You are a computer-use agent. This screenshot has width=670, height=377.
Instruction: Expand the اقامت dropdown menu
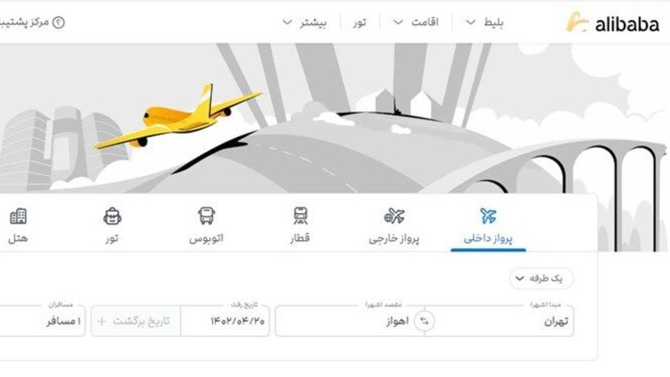click(416, 22)
